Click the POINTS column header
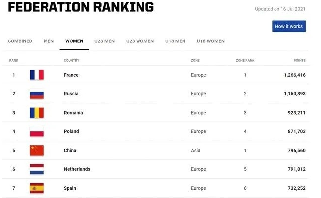The width and height of the screenshot is (321, 198). [x=299, y=61]
